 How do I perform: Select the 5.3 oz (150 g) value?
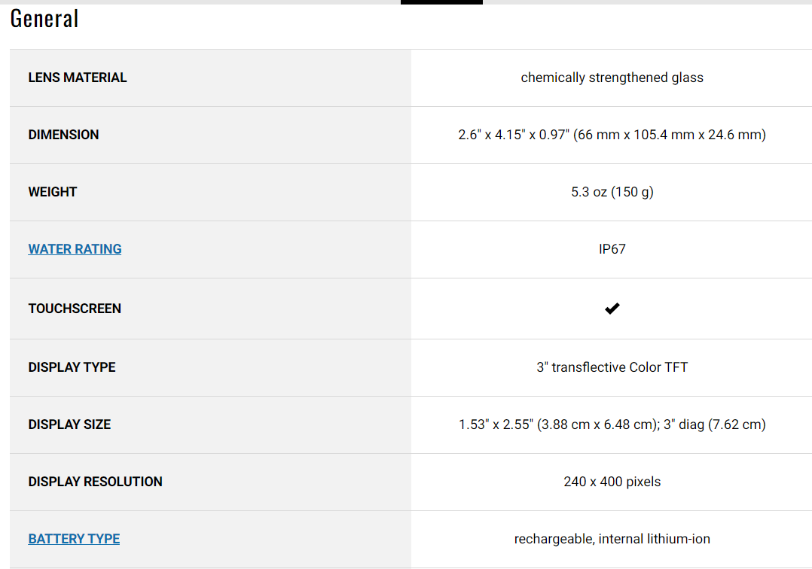coord(612,192)
